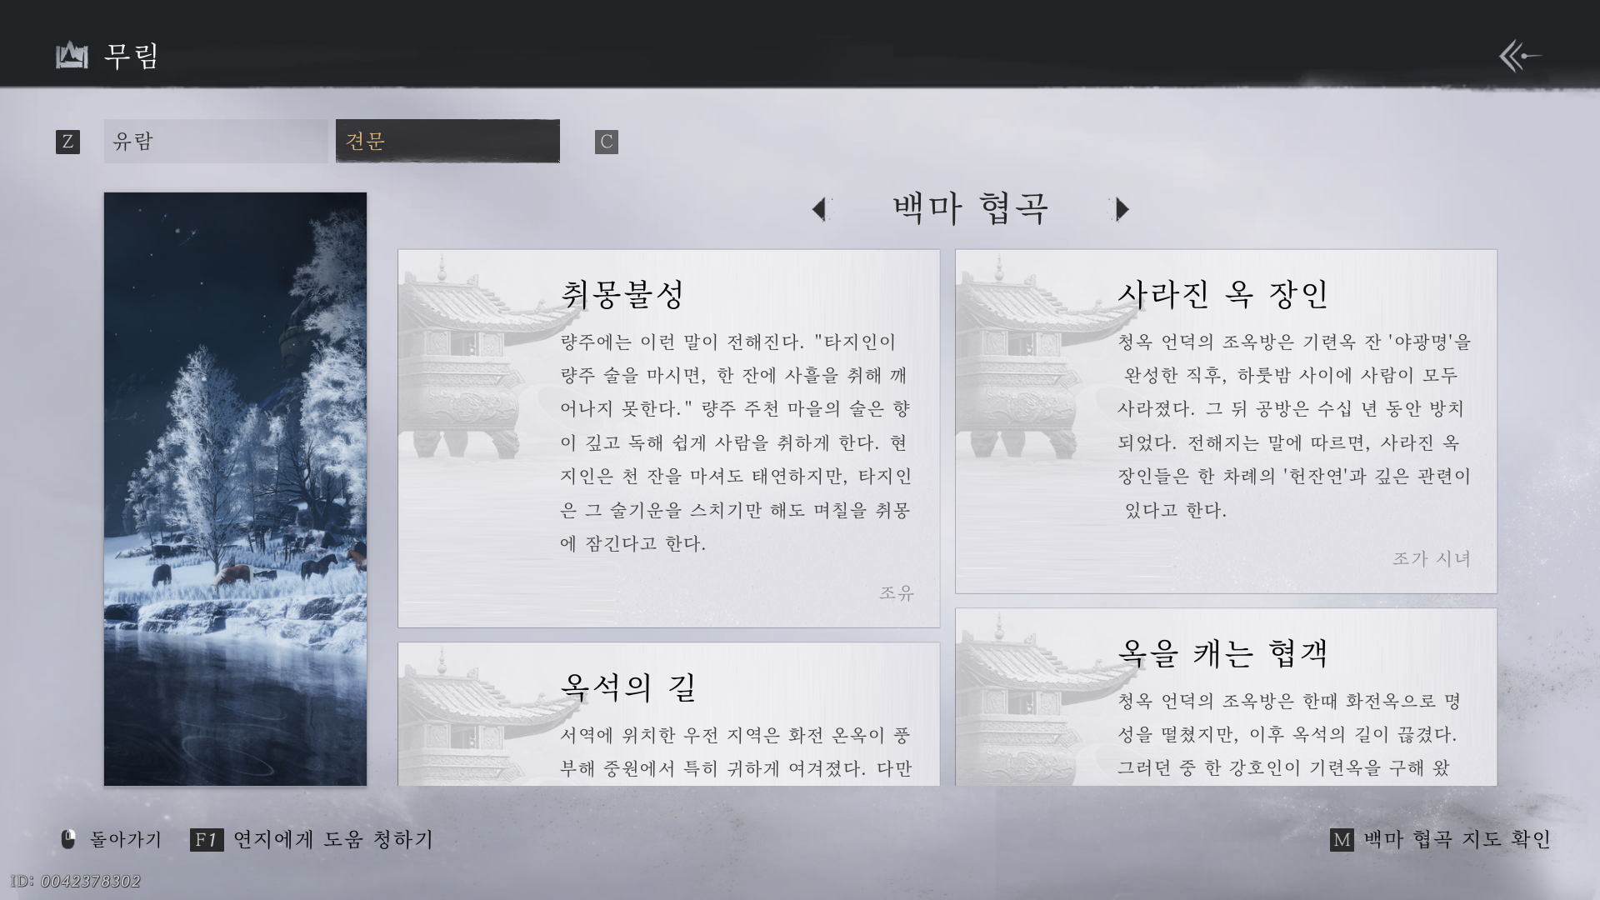Screen dimensions: 1600x900
Task: Open the 사라진 옥 장인 lore card
Action: (x=1226, y=421)
